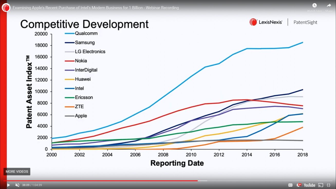
Task: Jump to the buffered section of the progress bar
Action: point(202,181)
